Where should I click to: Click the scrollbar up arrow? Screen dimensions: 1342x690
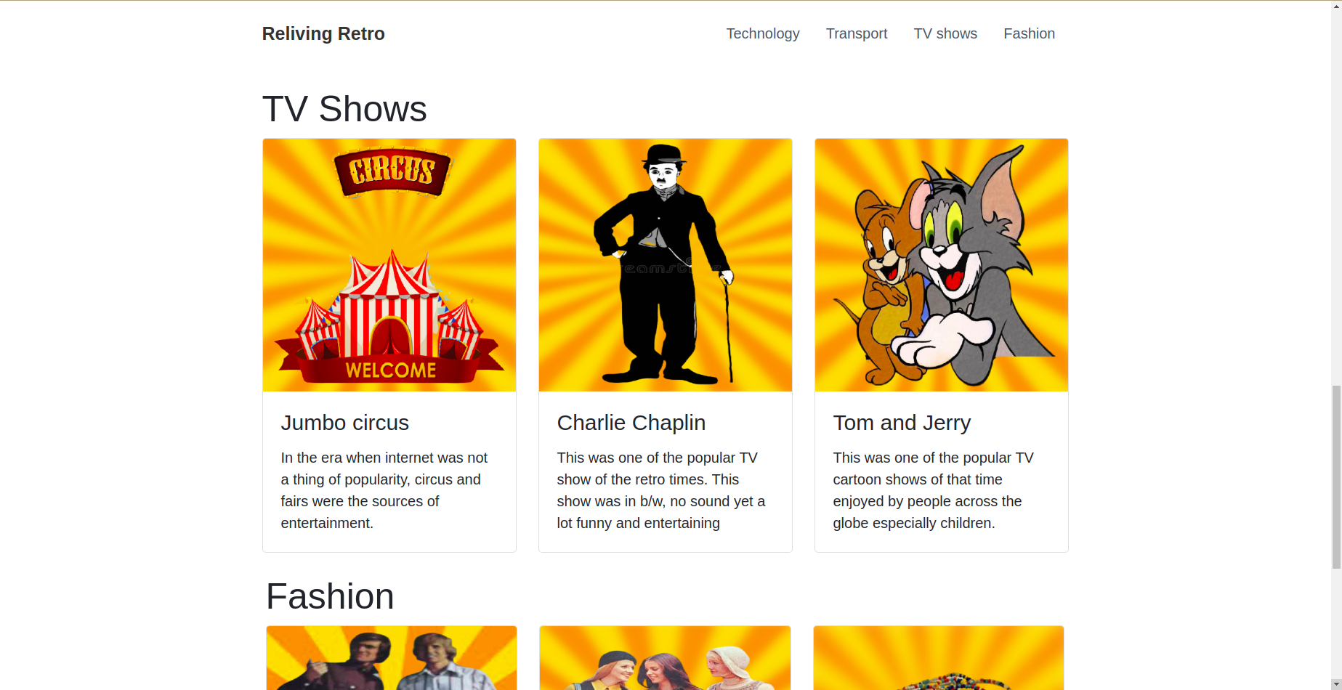(x=1336, y=5)
